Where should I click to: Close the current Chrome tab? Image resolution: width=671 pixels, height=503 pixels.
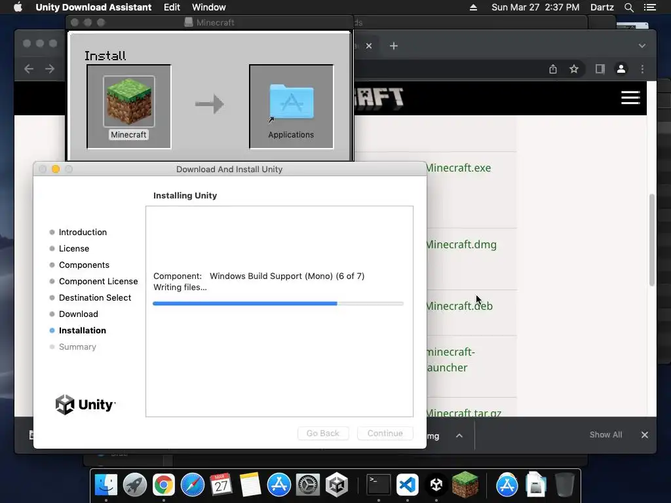tap(369, 46)
